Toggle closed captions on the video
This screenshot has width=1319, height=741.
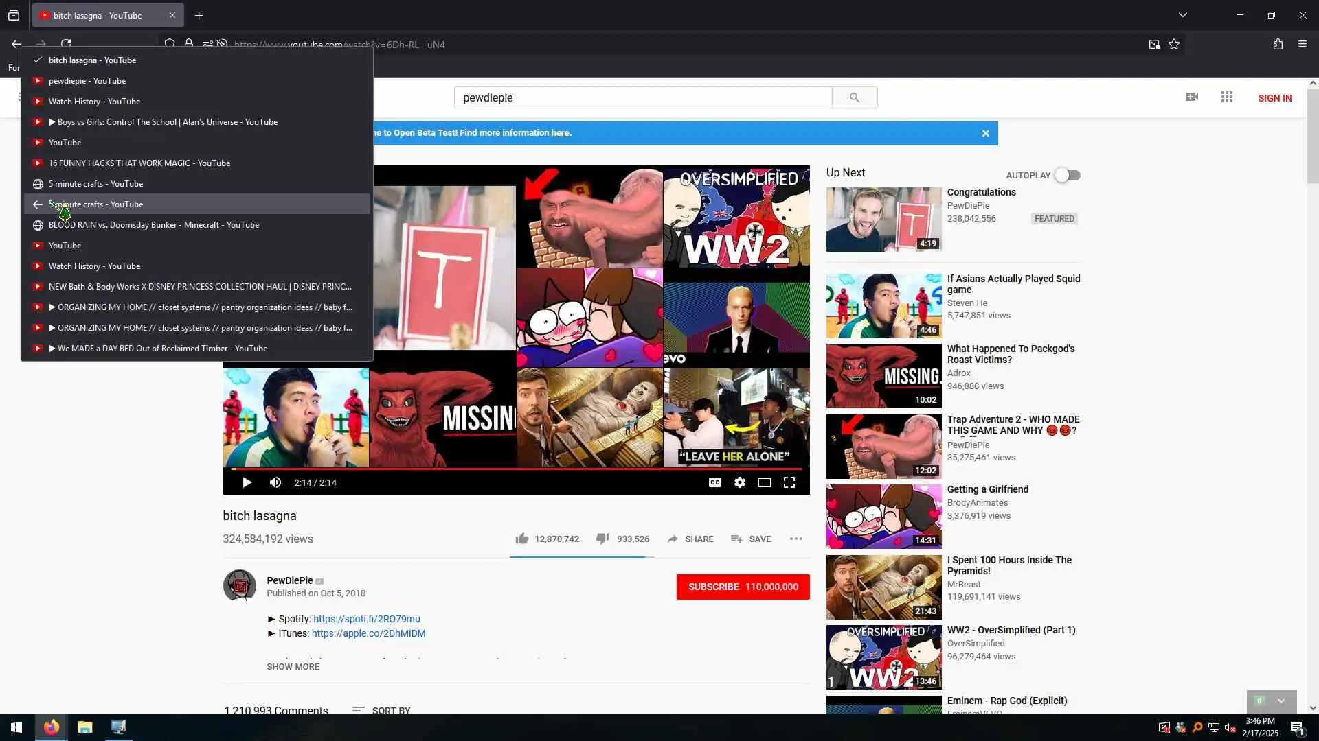point(714,482)
